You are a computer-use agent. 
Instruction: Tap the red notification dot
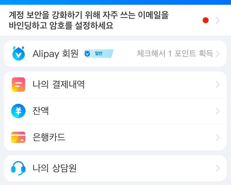206,20
